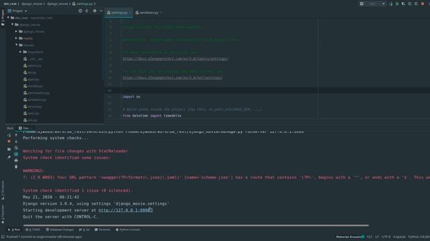Switch to the settings.py editor tab
430x241 pixels.
point(118,13)
